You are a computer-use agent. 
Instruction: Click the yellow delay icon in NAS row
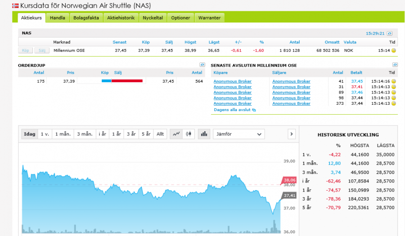[x=394, y=50]
